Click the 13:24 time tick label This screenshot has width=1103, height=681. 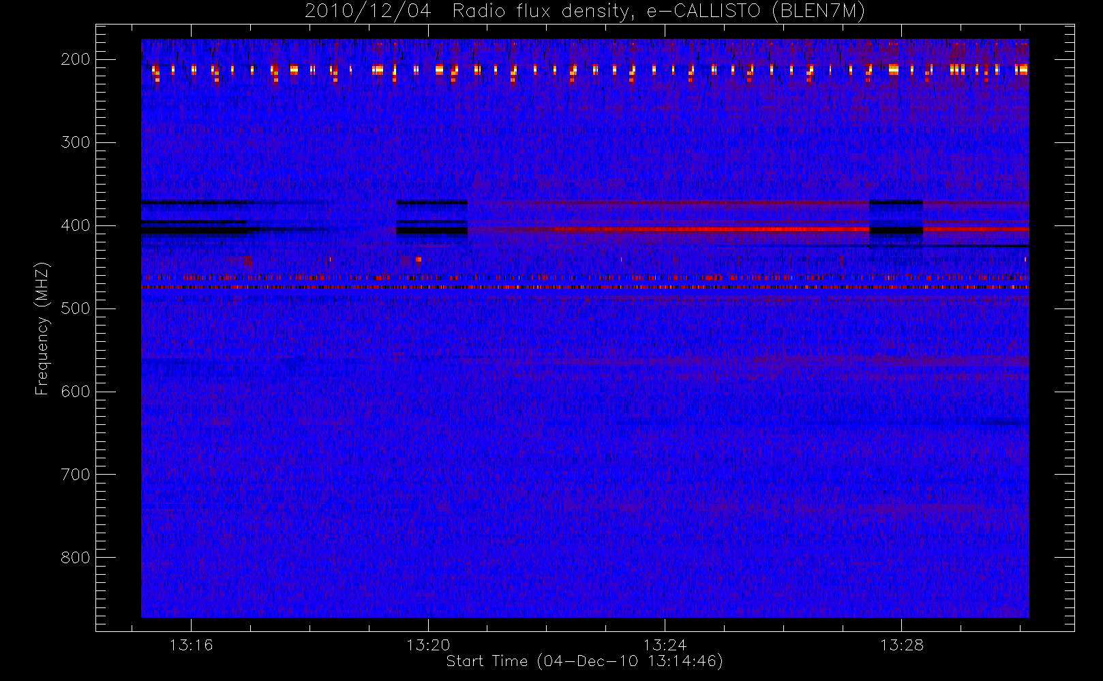click(x=665, y=645)
